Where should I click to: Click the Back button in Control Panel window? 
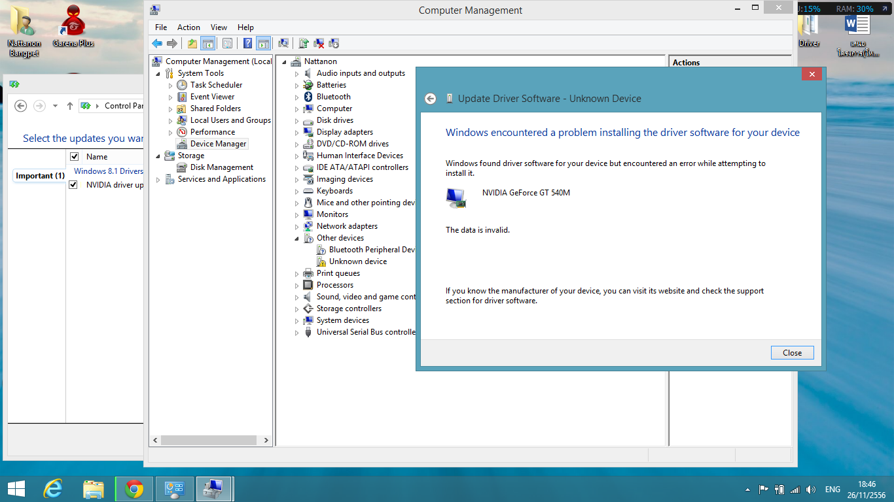click(20, 106)
